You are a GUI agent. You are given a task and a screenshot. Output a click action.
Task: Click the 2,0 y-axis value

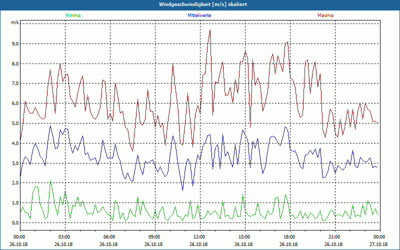point(15,183)
